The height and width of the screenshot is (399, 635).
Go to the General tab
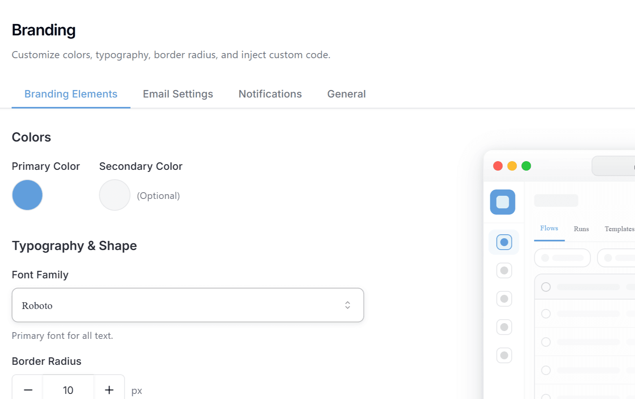coord(346,94)
